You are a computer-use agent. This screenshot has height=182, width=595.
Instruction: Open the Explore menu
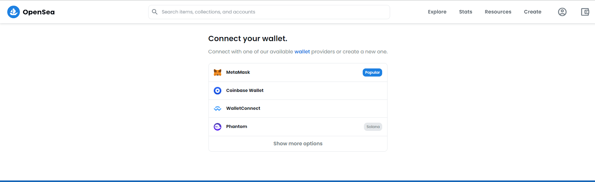tap(437, 12)
